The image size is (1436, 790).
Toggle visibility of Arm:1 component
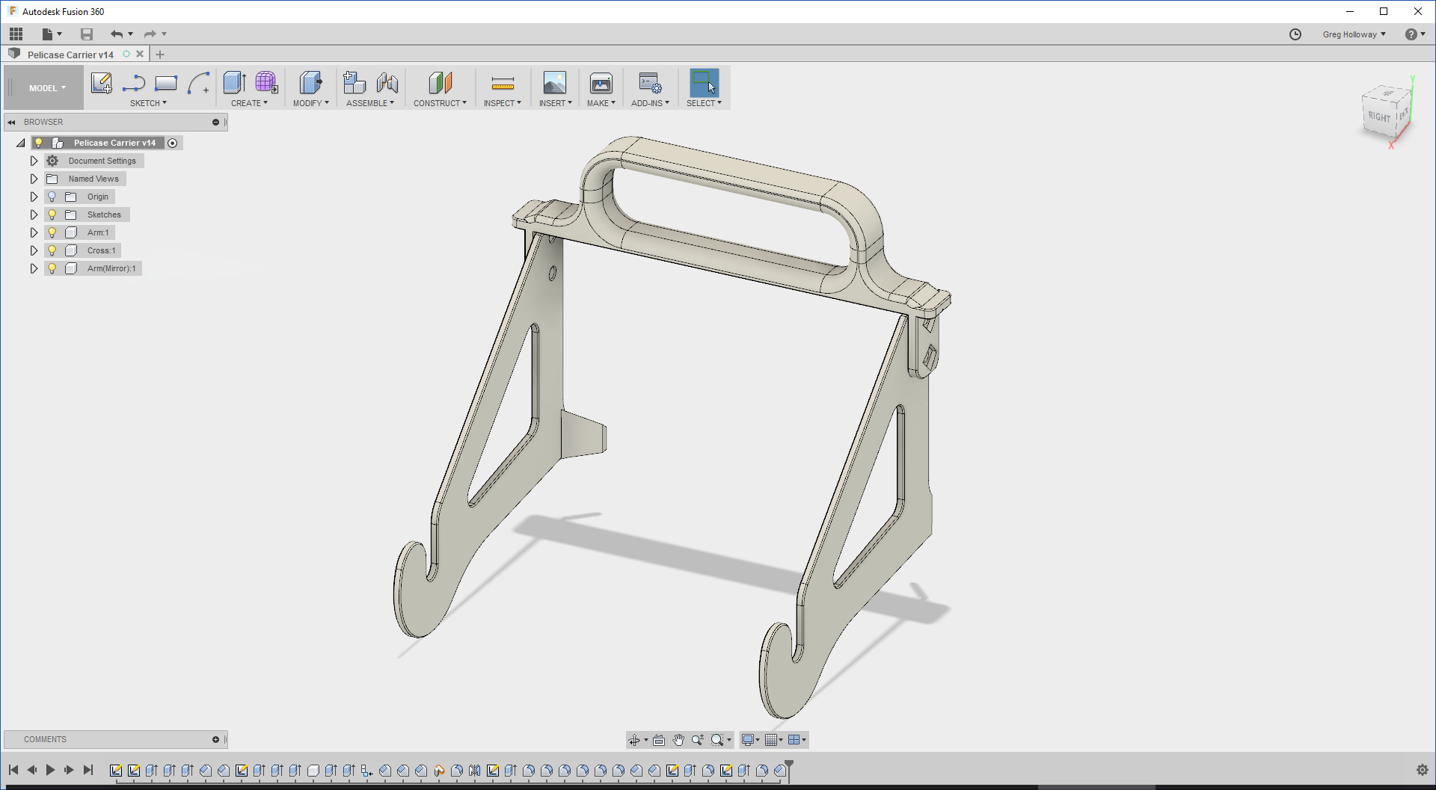coord(52,232)
